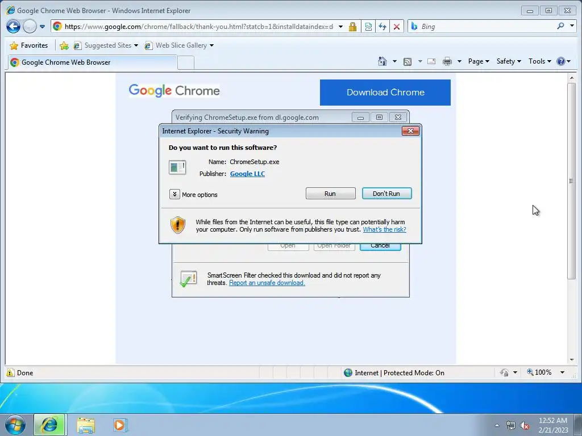
Task: Open the What's the risk? link
Action: click(x=384, y=229)
